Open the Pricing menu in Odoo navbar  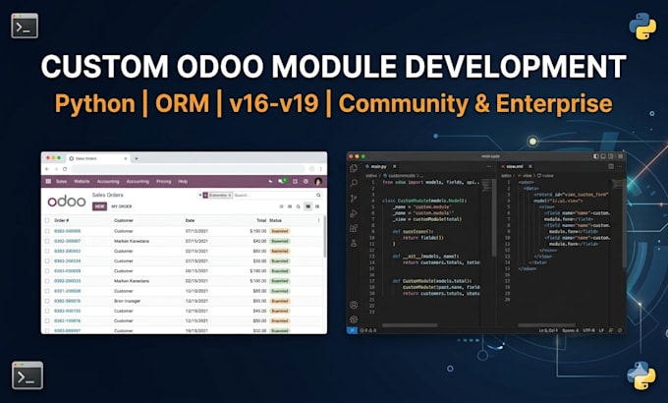pyautogui.click(x=164, y=181)
